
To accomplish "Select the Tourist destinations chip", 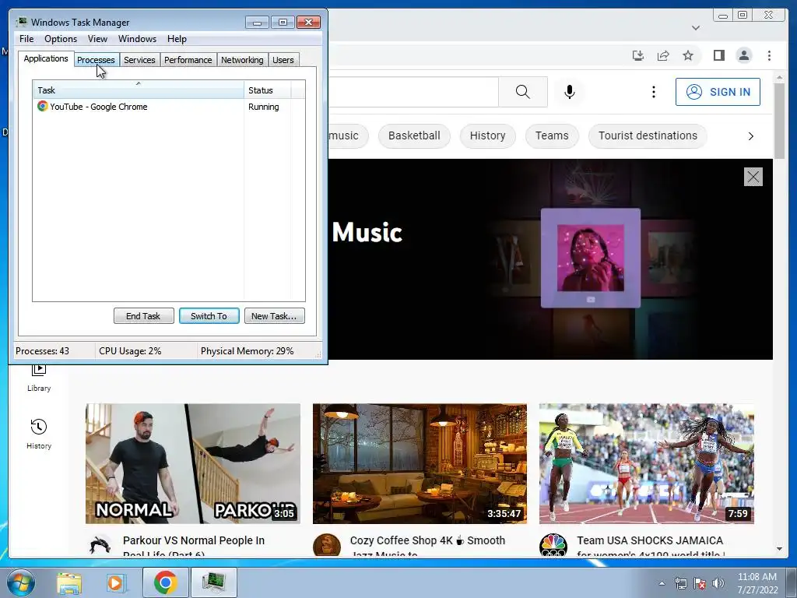I will click(648, 135).
